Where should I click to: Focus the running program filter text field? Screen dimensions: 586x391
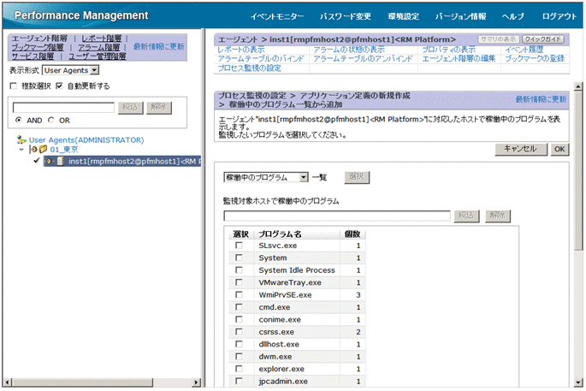pos(337,216)
